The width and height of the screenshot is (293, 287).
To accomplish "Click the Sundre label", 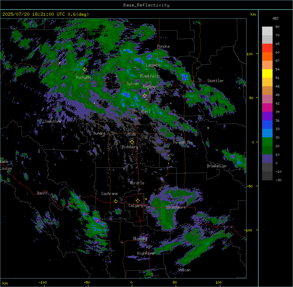I will tap(99, 133).
